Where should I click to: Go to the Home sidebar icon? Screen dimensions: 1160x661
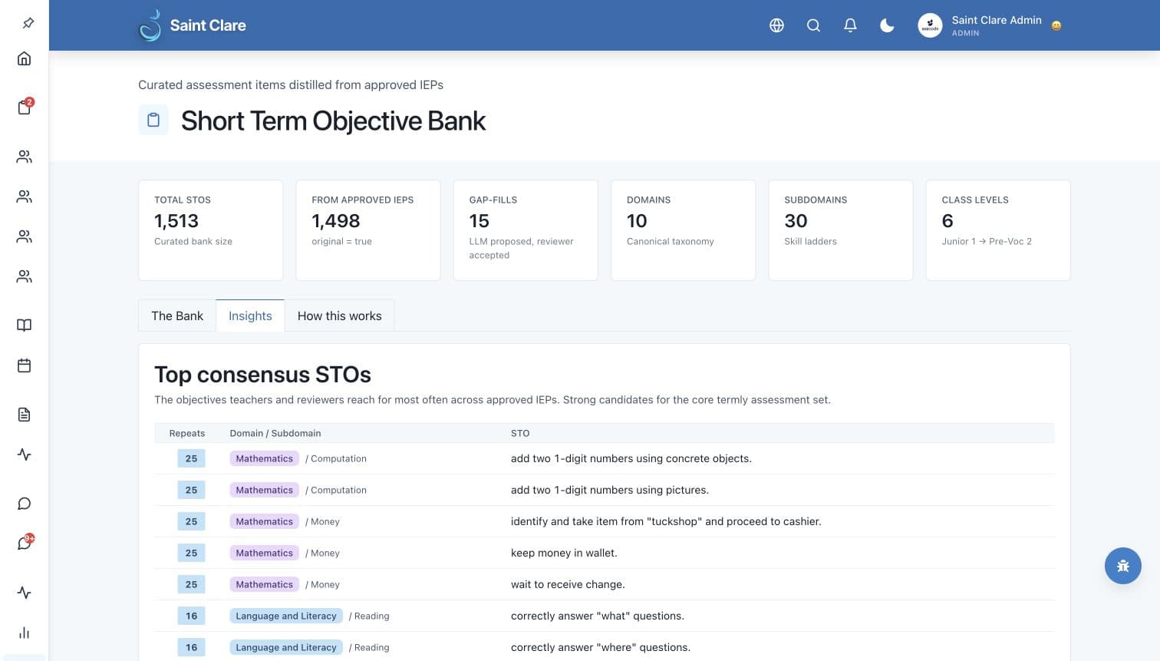(25, 58)
